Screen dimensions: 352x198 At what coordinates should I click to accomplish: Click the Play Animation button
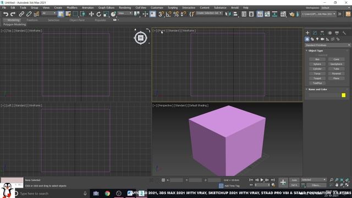262,180
